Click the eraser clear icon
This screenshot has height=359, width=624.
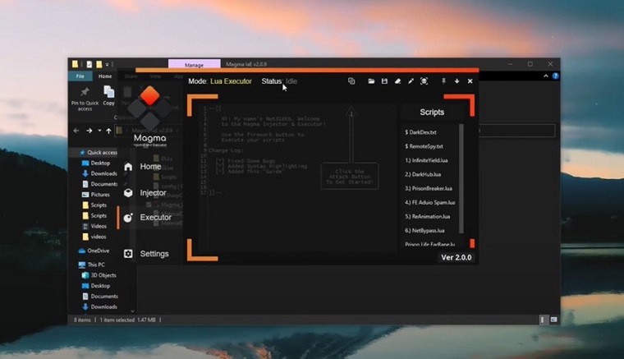pos(397,81)
